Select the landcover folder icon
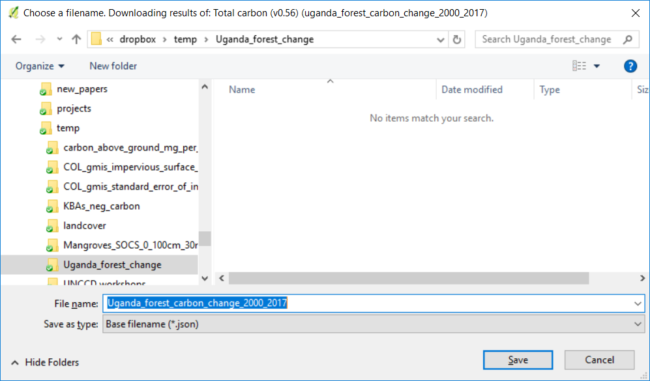The height and width of the screenshot is (381, 650). click(52, 226)
